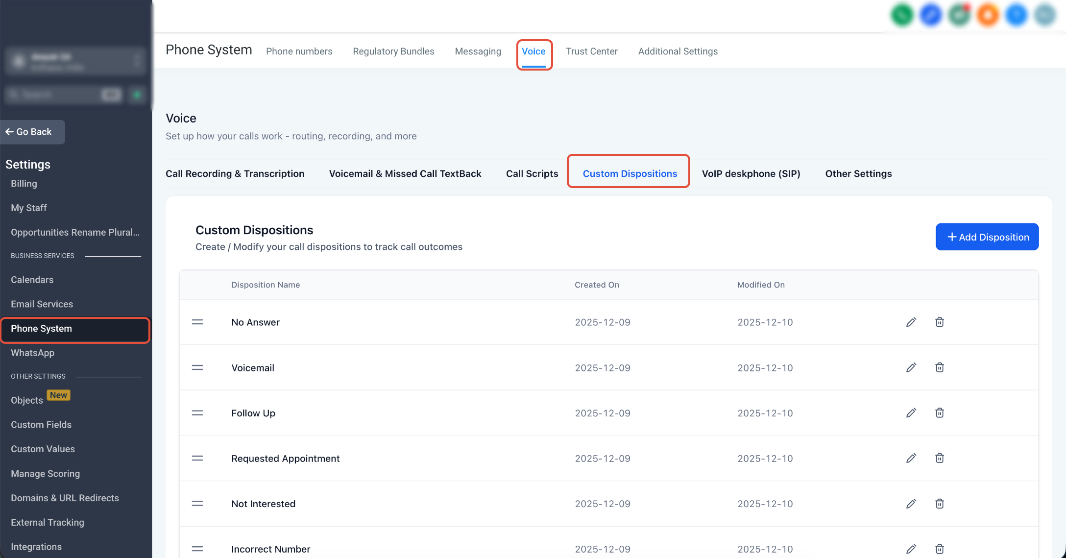Open Custom Fields settings

(41, 425)
